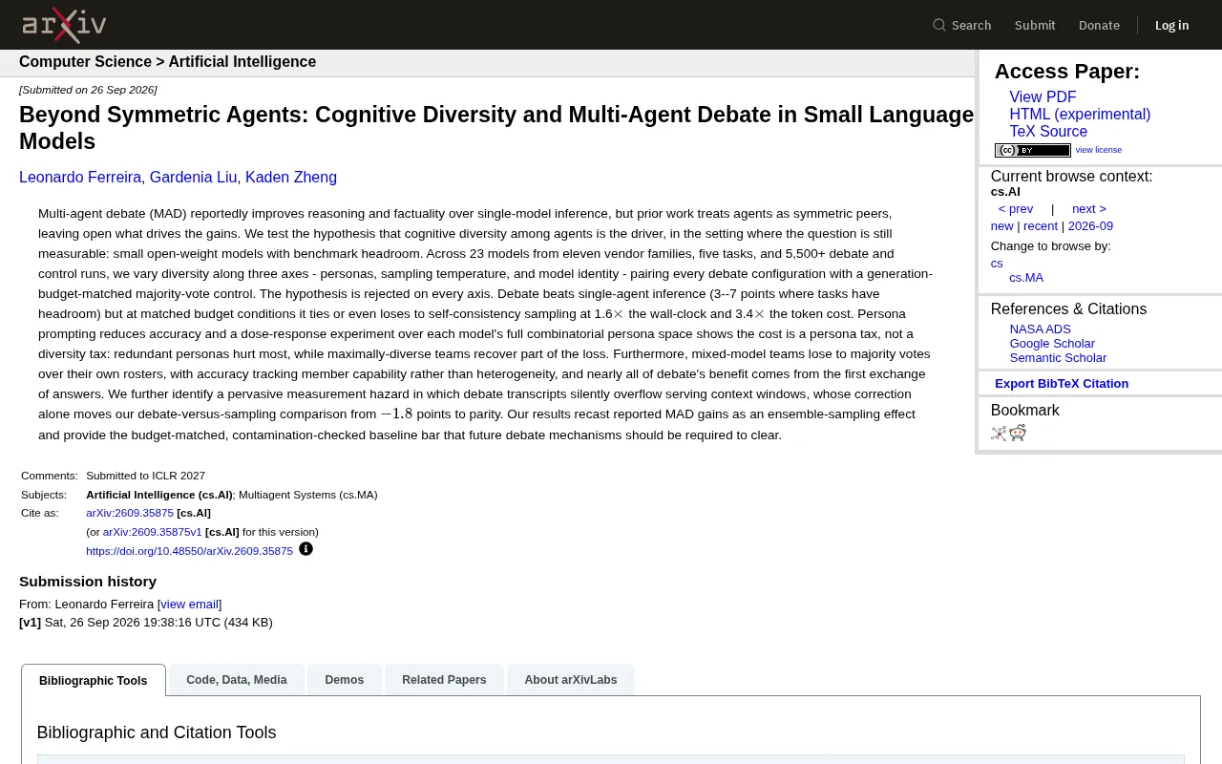
Task: Open the Related Papers tab
Action: [444, 679]
